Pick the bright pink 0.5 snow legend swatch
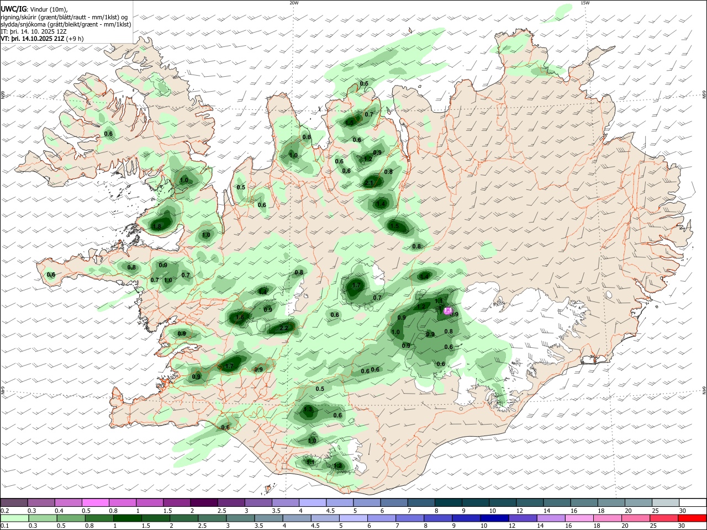Screen dimensions: 707x530 click(95, 502)
